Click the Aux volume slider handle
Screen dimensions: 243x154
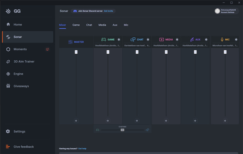(x=195, y=52)
